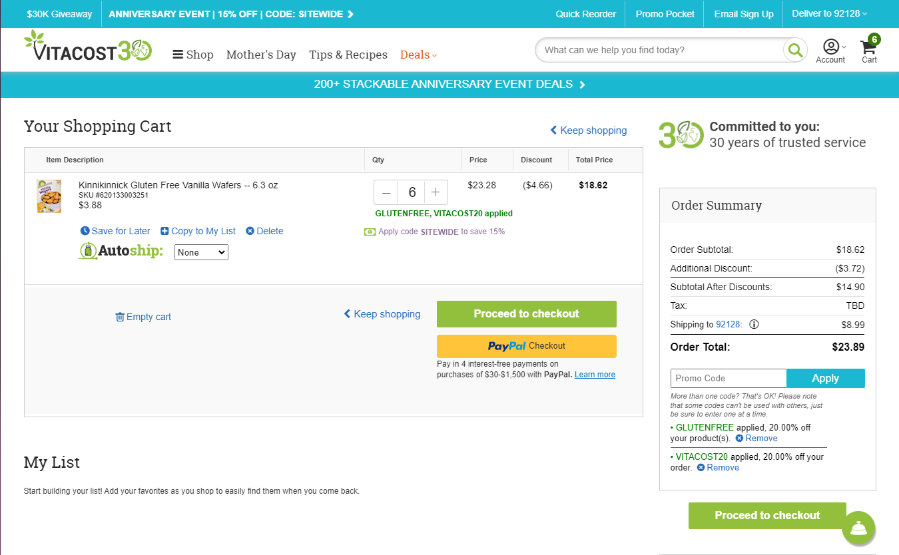Click the Anniversary Event 15% off banner
The image size is (899, 555).
click(x=231, y=14)
